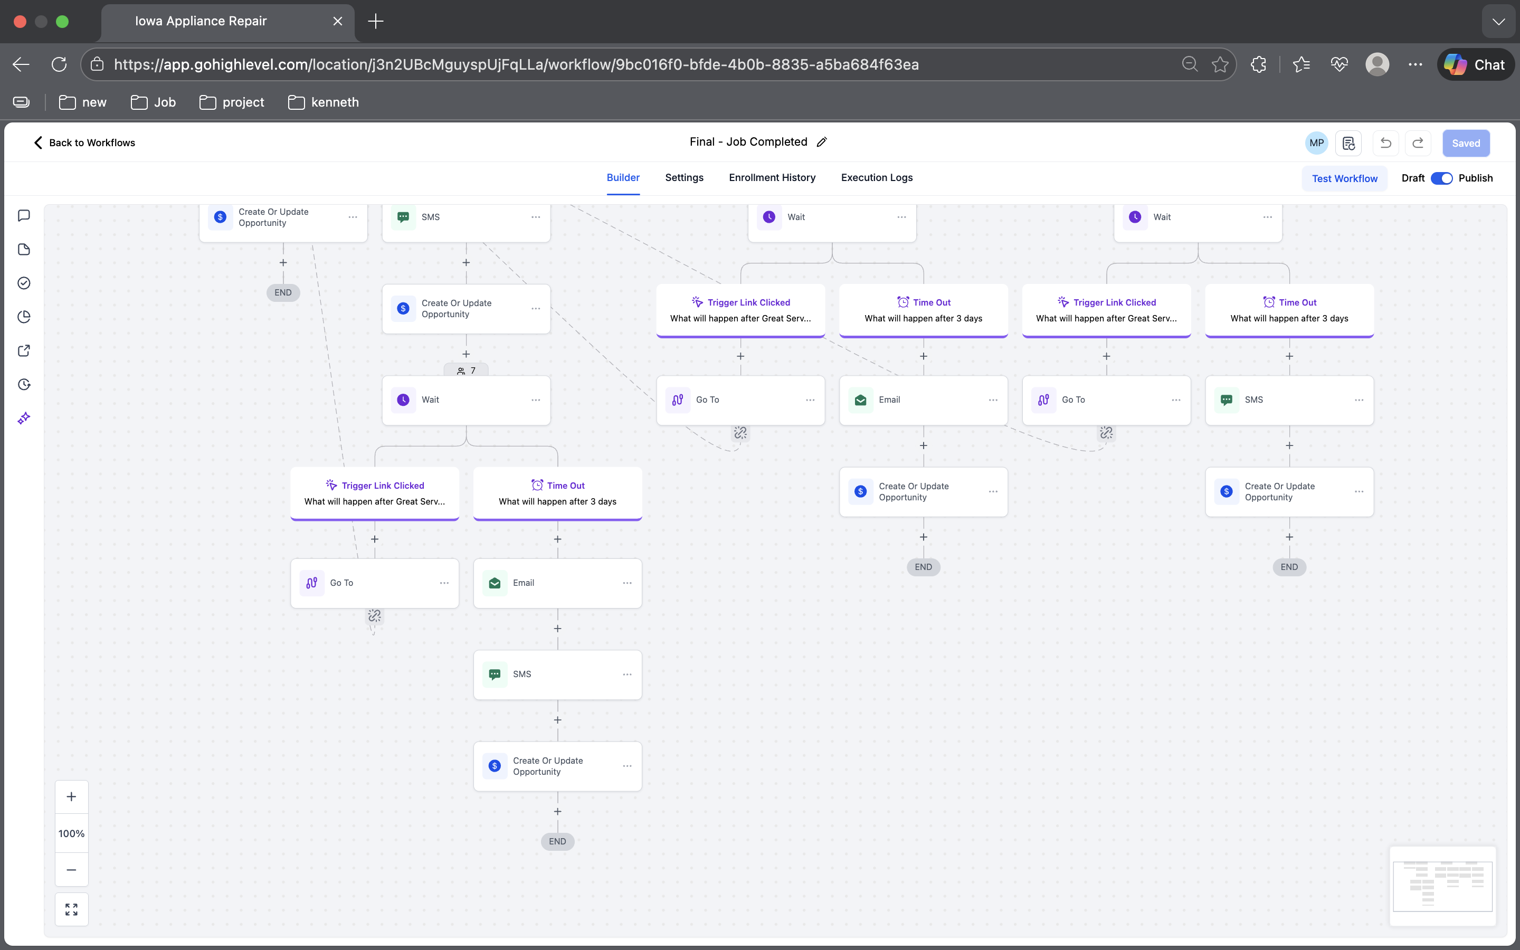
Task: Click the Saved button
Action: (x=1465, y=143)
